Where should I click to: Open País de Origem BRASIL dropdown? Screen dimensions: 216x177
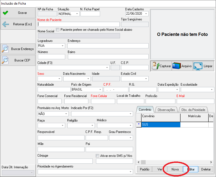(100, 89)
